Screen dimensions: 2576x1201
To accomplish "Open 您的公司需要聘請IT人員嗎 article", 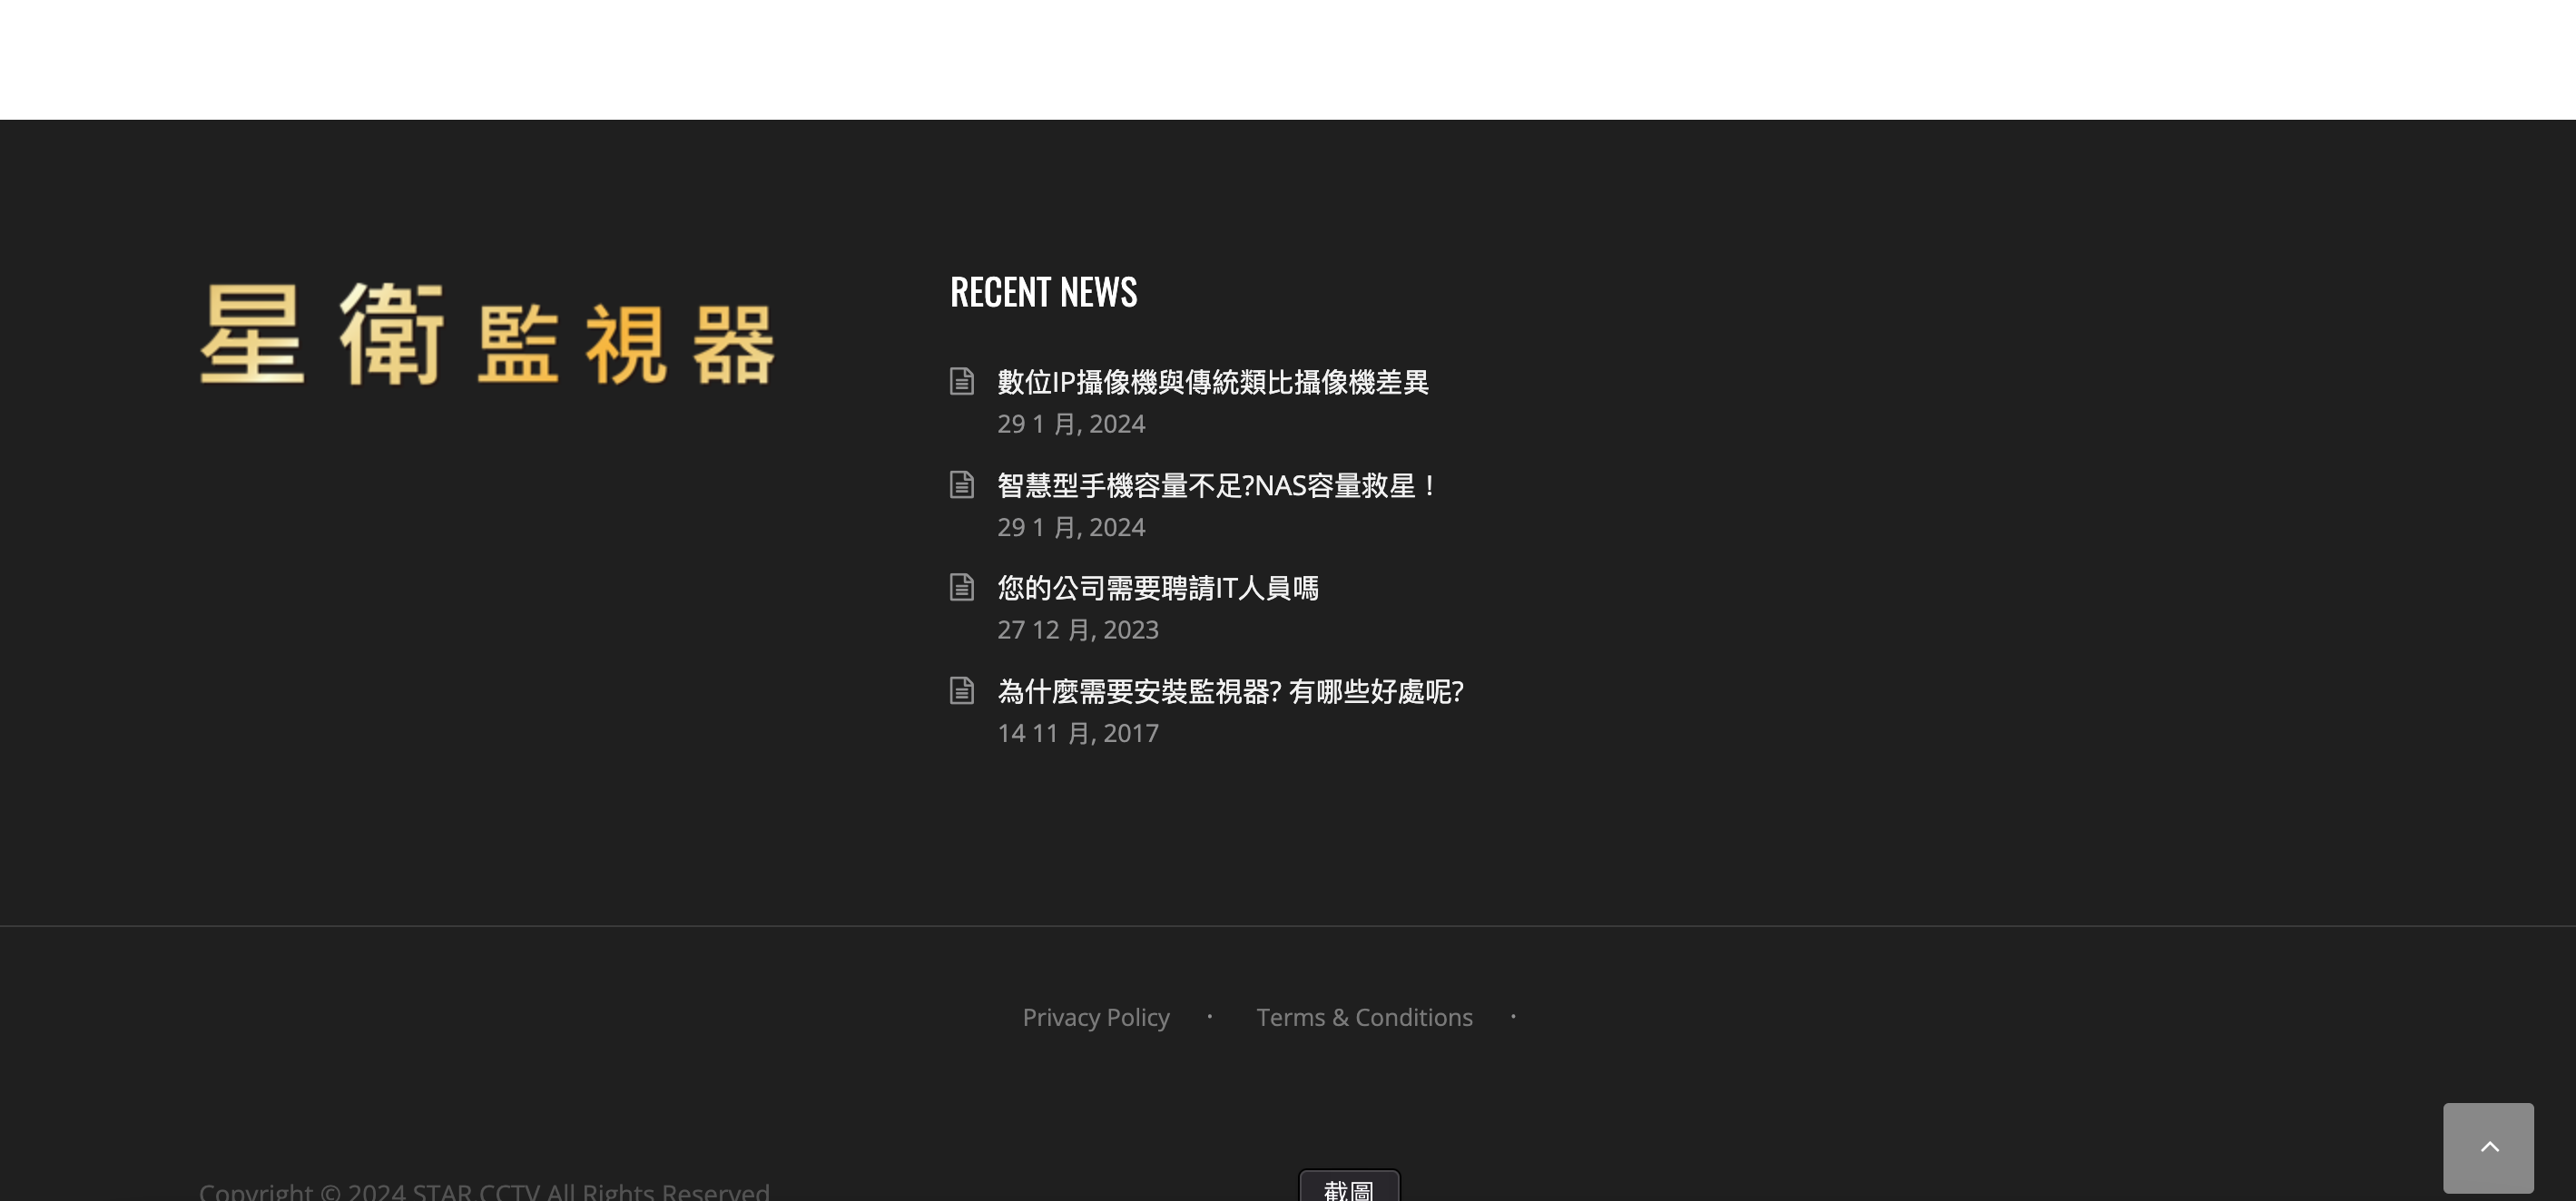I will coord(1157,589).
